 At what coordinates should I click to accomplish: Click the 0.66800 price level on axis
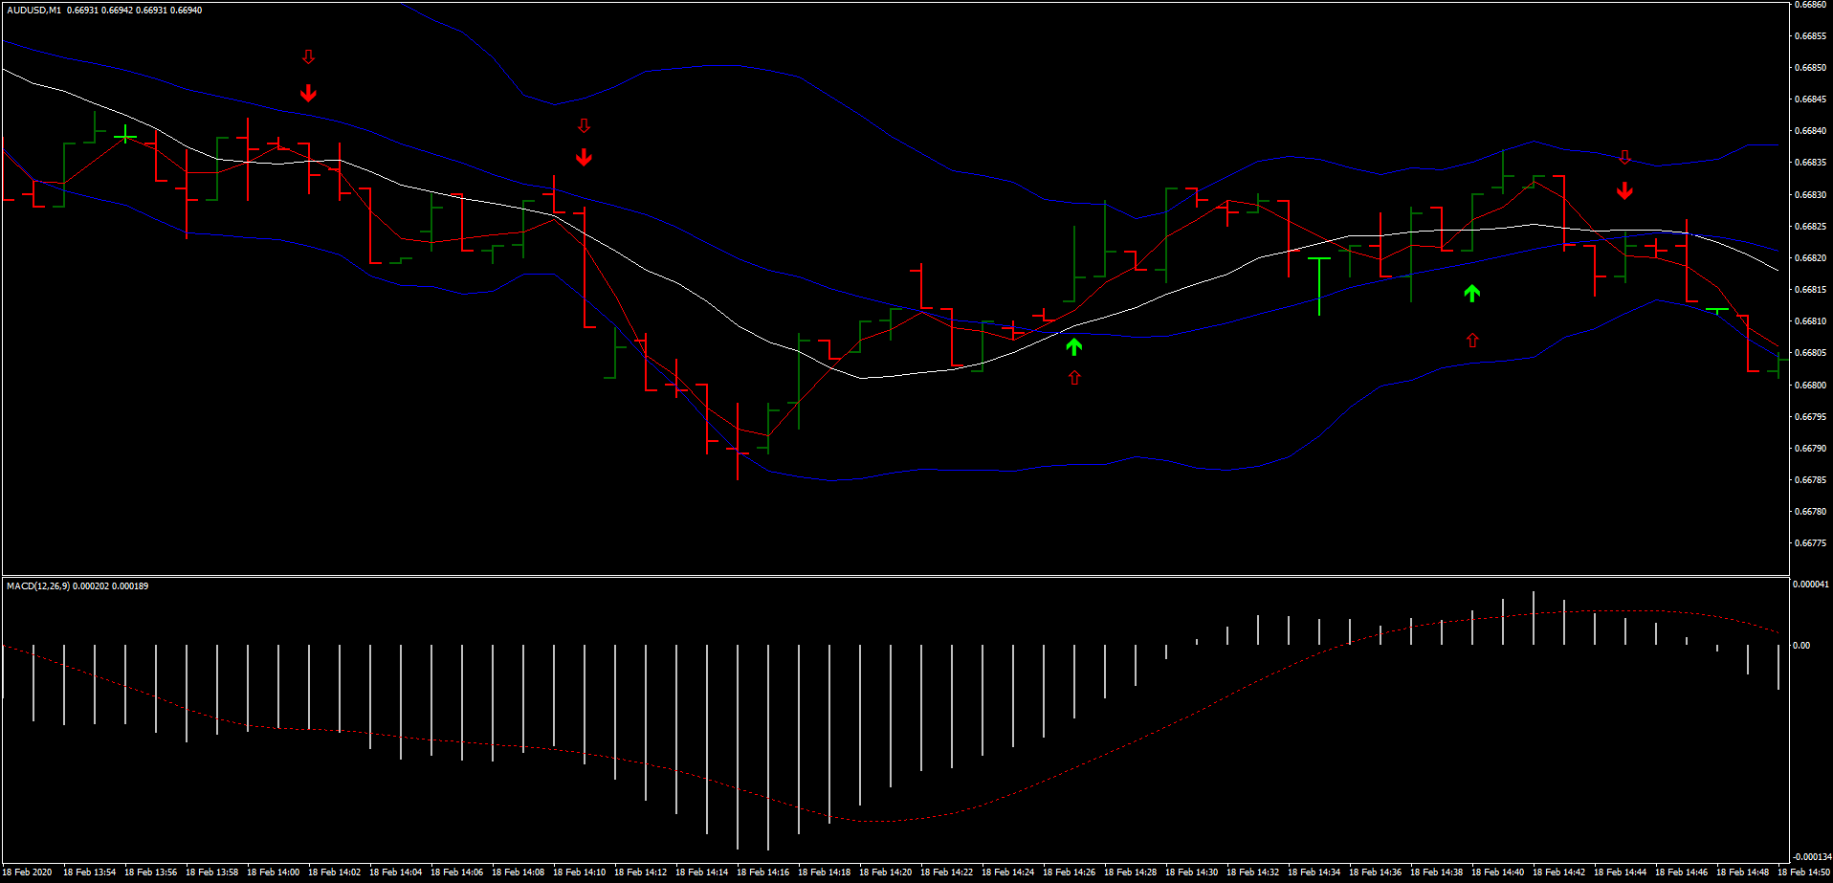tap(1811, 386)
